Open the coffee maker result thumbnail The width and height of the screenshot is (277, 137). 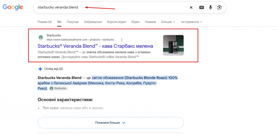173,45
